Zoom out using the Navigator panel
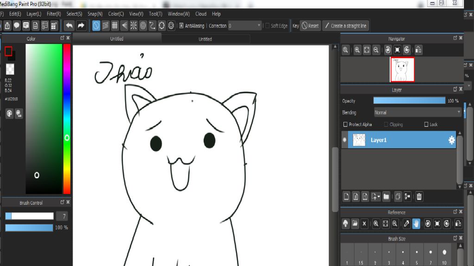Screen dimensions: 474x266 pos(376,50)
